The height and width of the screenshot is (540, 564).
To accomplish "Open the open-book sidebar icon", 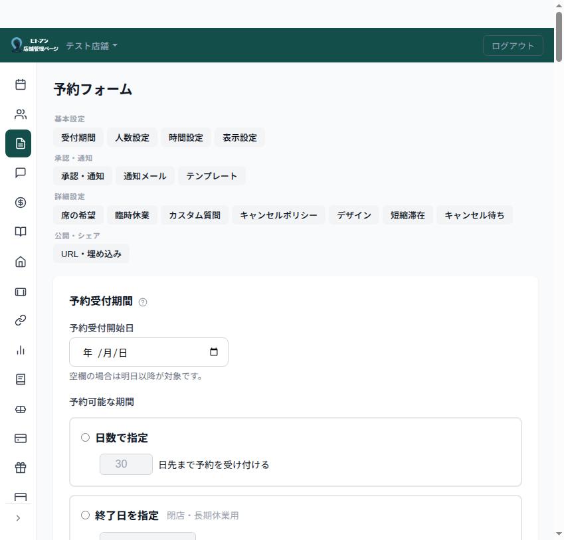I will [x=21, y=232].
